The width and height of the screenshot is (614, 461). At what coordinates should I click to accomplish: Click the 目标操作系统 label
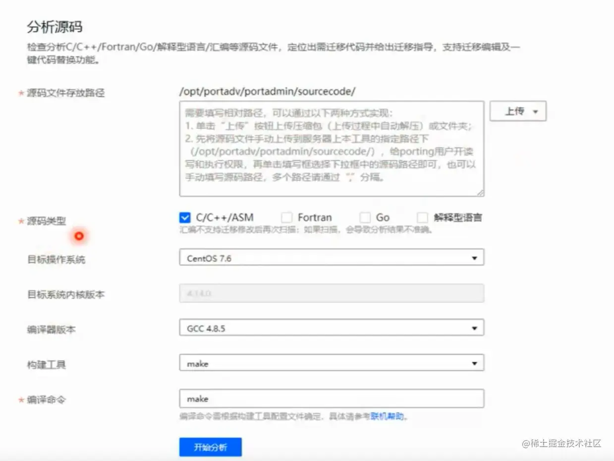tap(56, 259)
